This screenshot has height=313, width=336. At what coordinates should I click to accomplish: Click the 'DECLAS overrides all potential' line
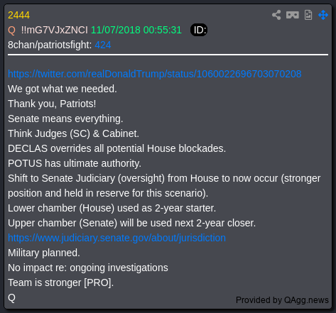pos(116,148)
